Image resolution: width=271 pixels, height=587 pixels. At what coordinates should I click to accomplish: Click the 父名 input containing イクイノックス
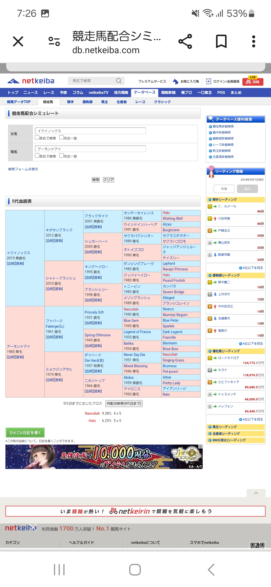tap(90, 131)
